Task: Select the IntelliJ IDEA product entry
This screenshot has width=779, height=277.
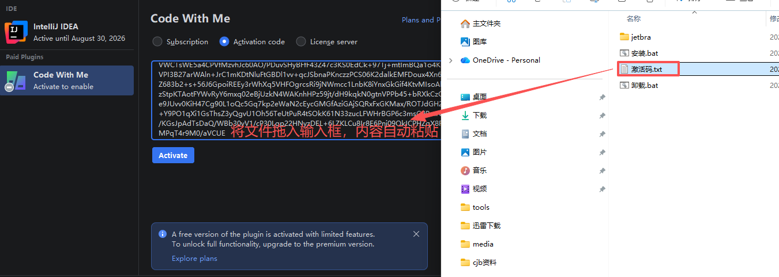Action: pyautogui.click(x=67, y=32)
